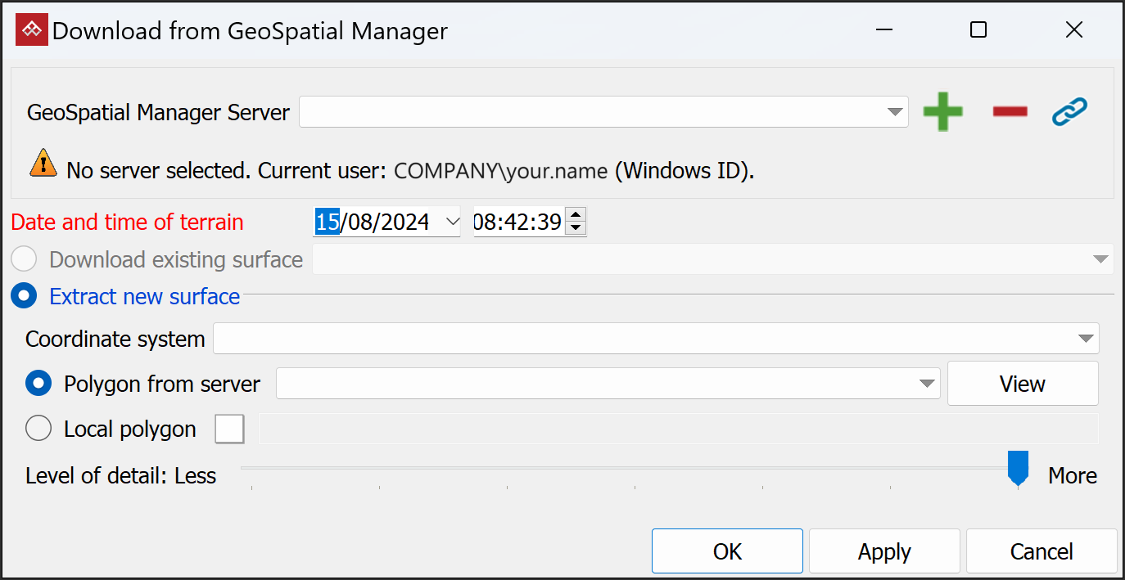Click the green plus add server icon
The width and height of the screenshot is (1125, 580).
tap(942, 112)
